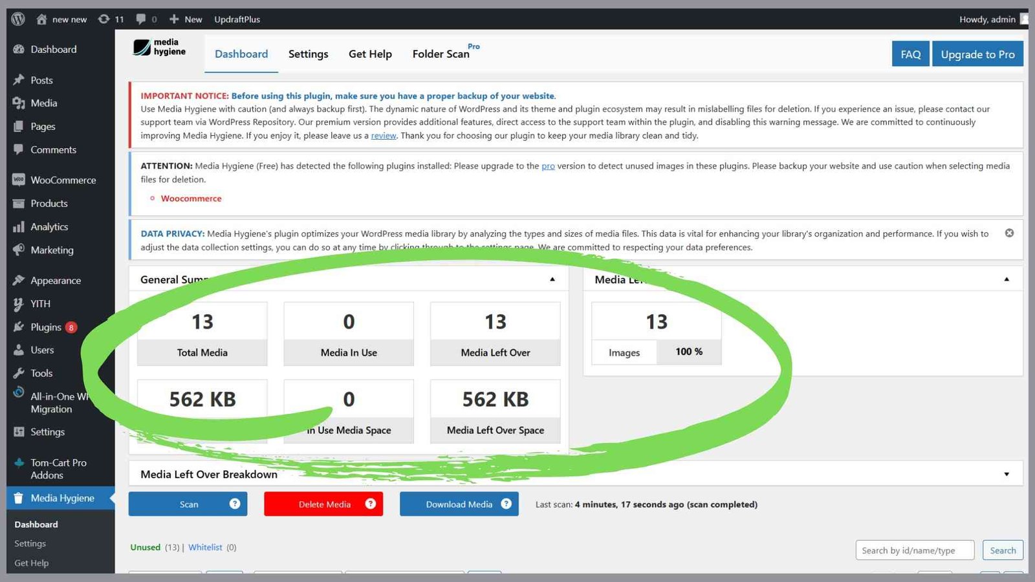This screenshot has height=582, width=1035.
Task: Switch to the plugin Dashboard tab
Action: [x=241, y=54]
